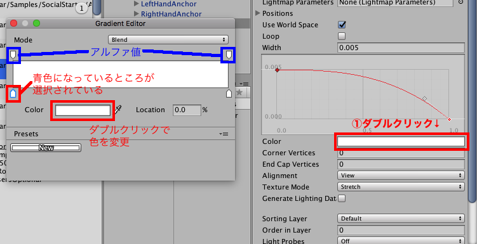Click the Width value field
477x244 pixels.
pos(401,48)
